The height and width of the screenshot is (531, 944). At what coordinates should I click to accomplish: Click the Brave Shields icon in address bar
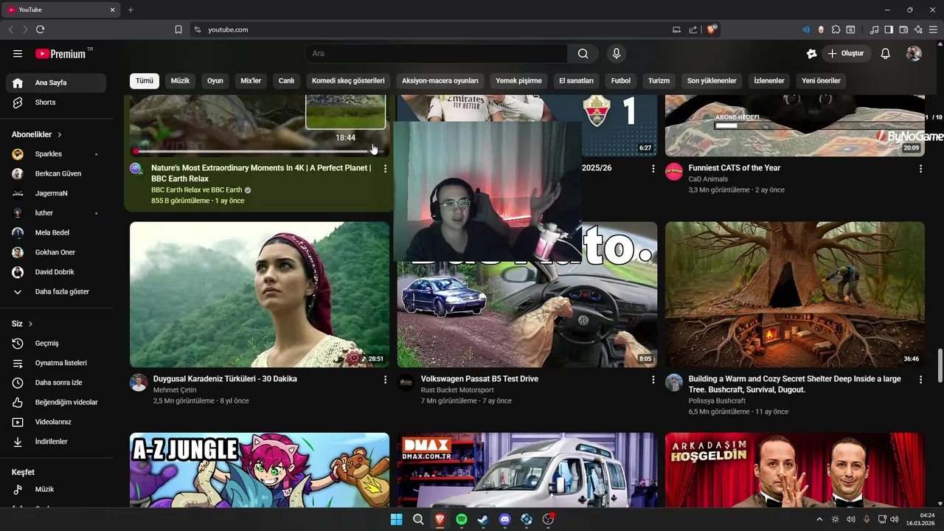(x=711, y=29)
